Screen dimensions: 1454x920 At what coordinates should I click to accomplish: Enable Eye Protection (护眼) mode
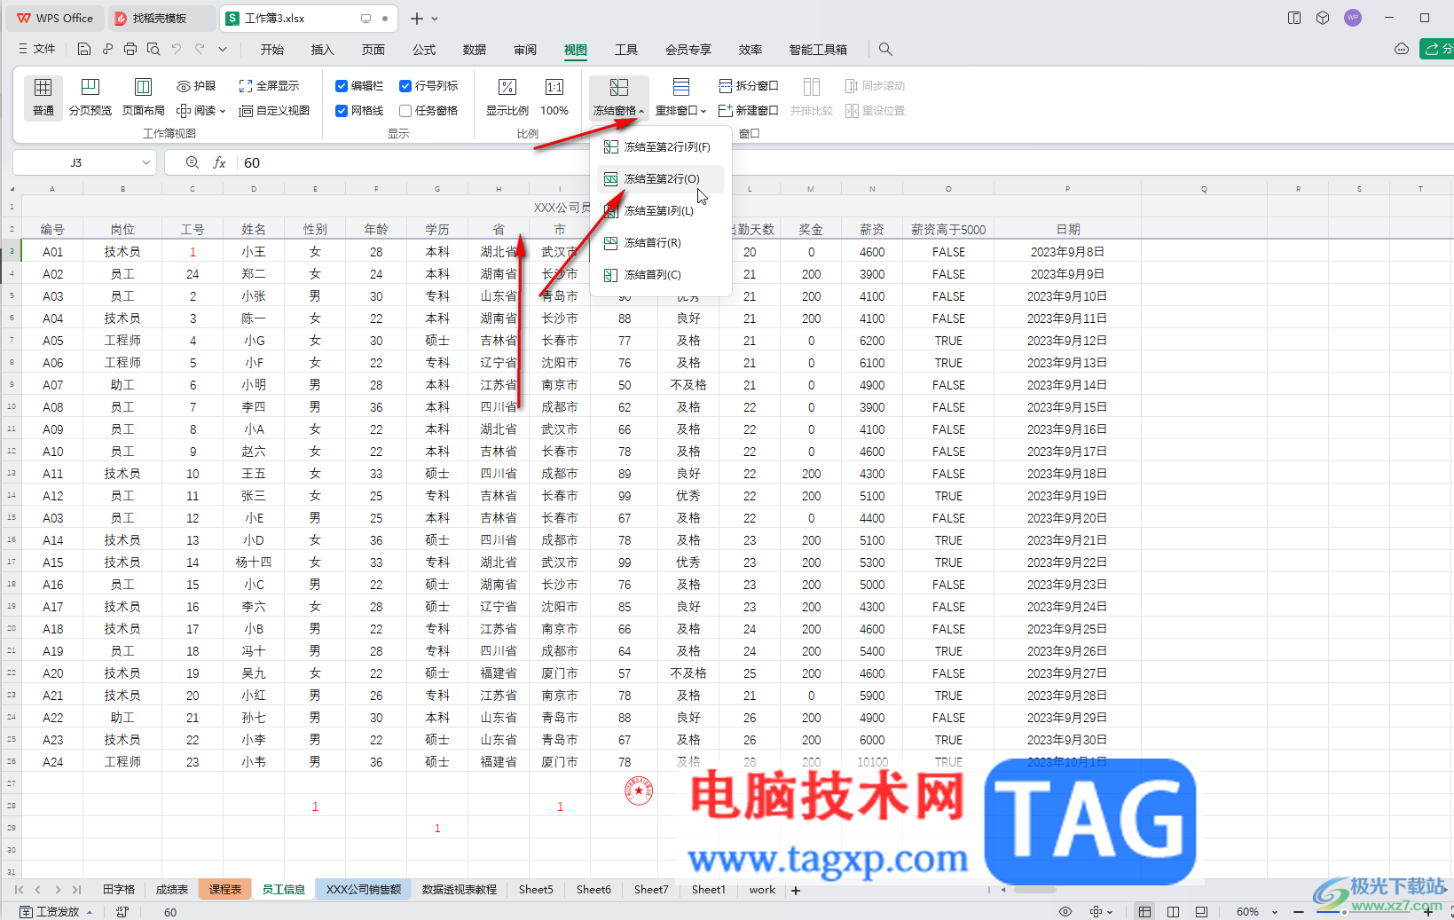click(196, 86)
